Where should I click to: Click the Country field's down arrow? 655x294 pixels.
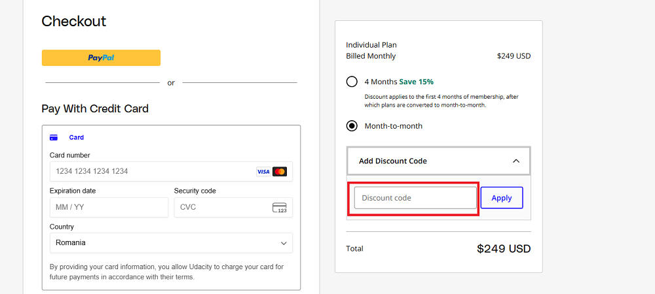click(284, 243)
